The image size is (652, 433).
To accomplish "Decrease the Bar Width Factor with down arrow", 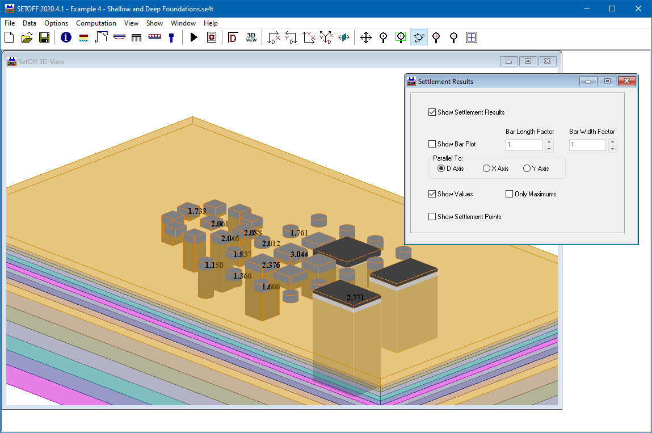I will [x=612, y=149].
